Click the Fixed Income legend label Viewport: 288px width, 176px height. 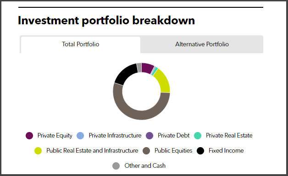tap(226, 151)
